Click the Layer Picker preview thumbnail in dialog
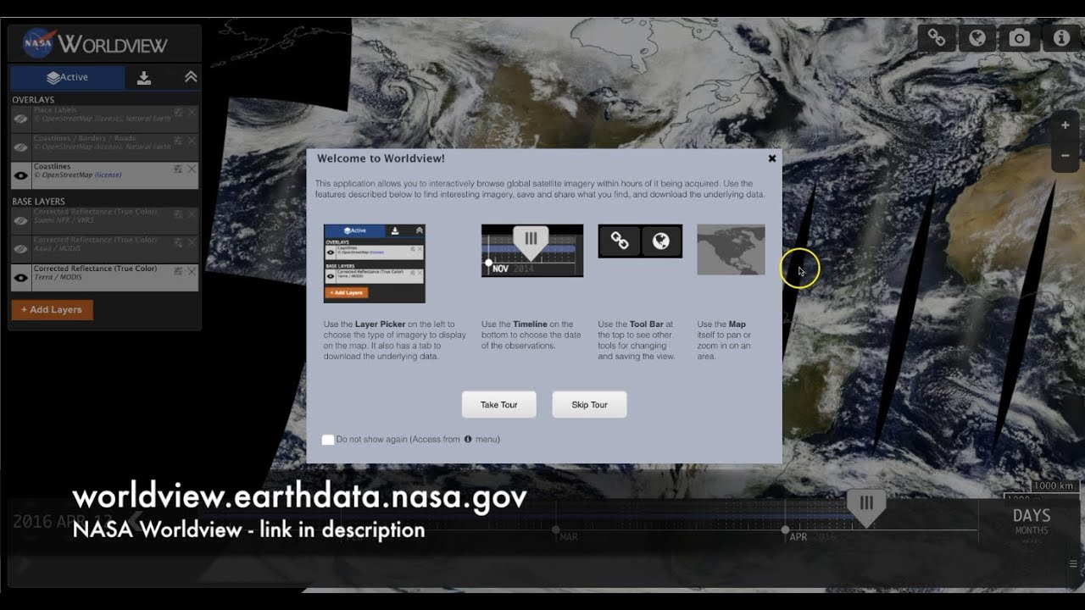1085x610 pixels. [x=375, y=263]
